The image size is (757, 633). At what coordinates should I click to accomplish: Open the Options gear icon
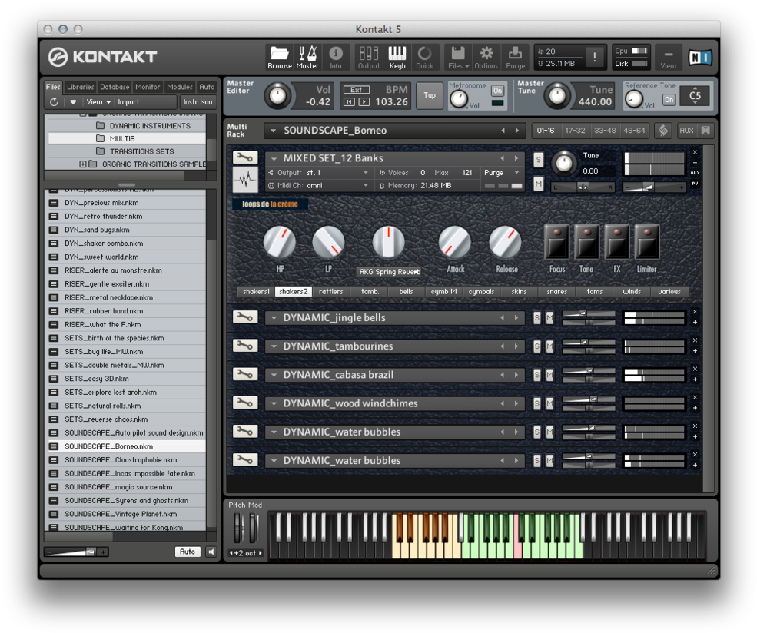(x=486, y=58)
